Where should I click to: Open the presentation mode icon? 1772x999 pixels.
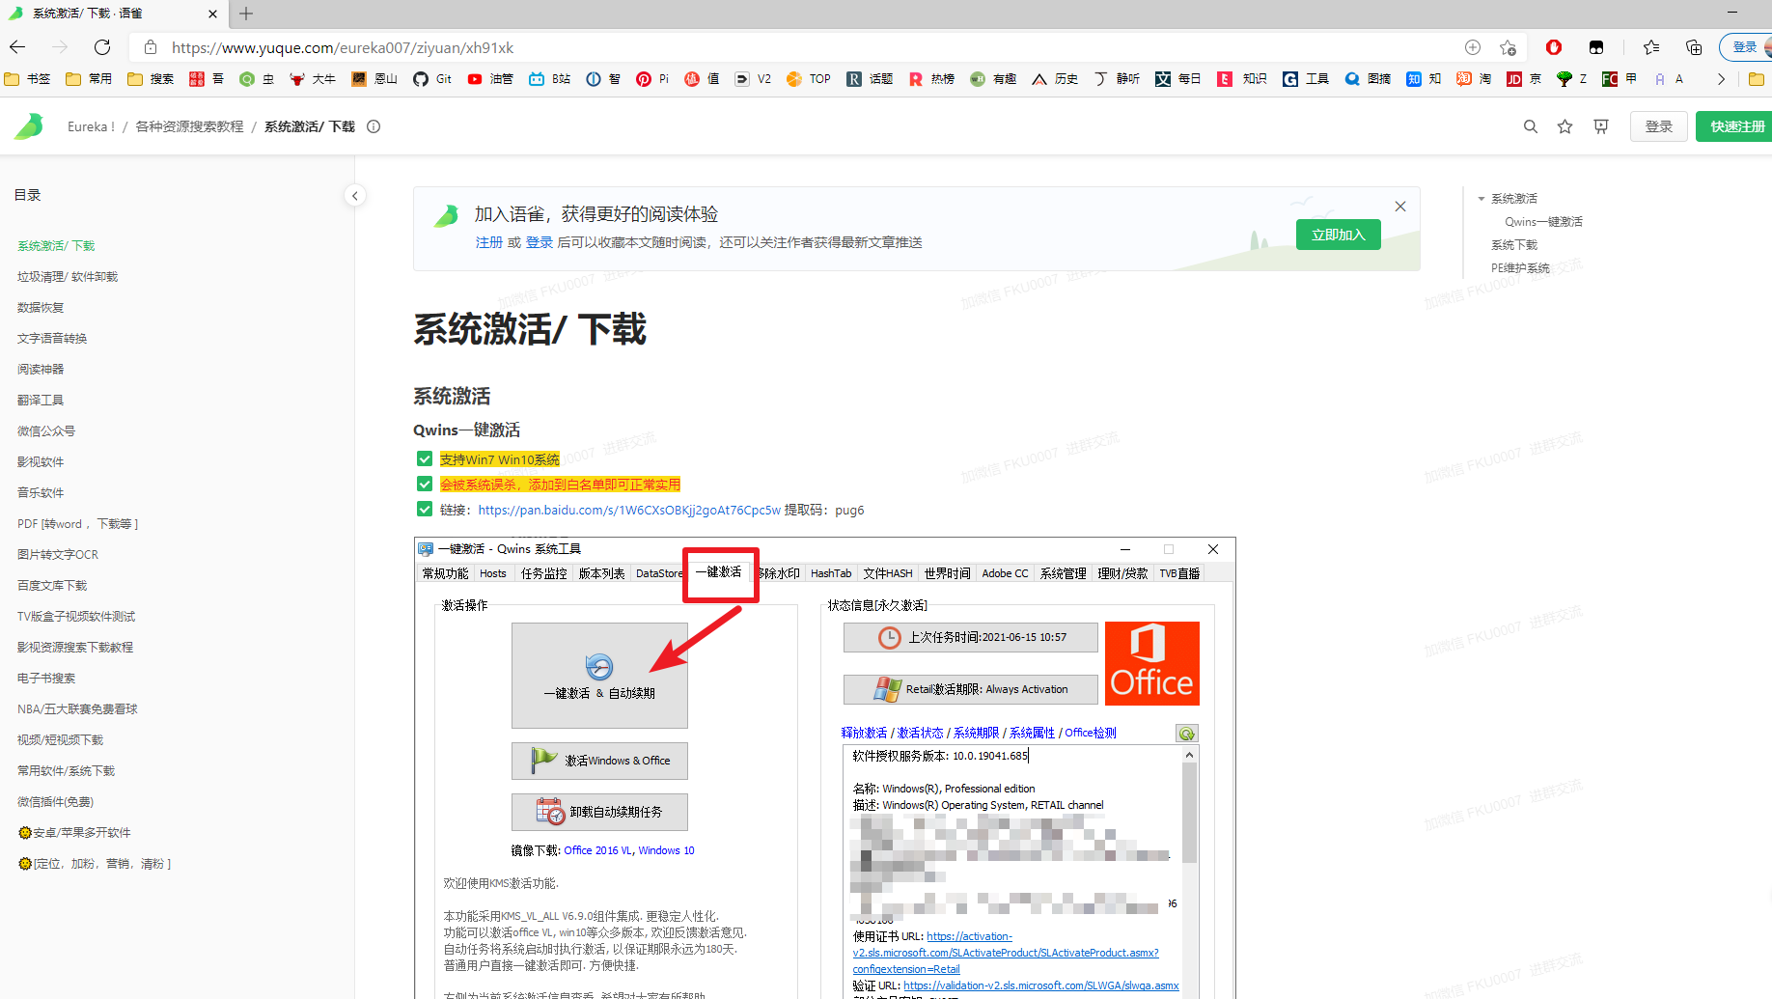[1601, 126]
